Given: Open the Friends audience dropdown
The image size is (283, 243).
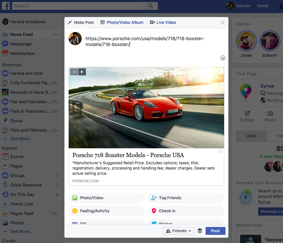Looking at the screenshot, I should click(x=178, y=231).
